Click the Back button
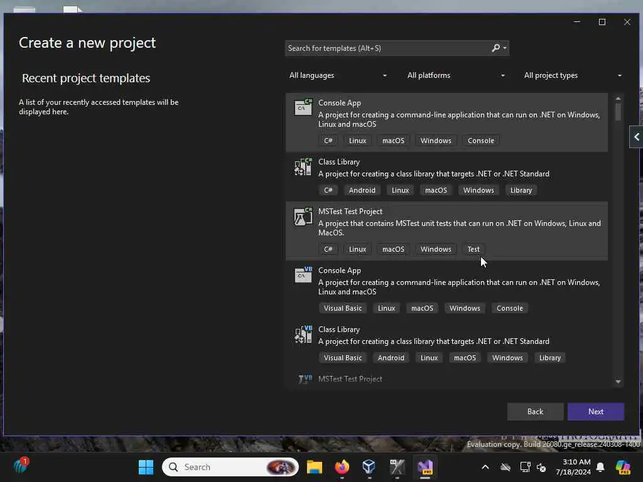 pos(535,412)
